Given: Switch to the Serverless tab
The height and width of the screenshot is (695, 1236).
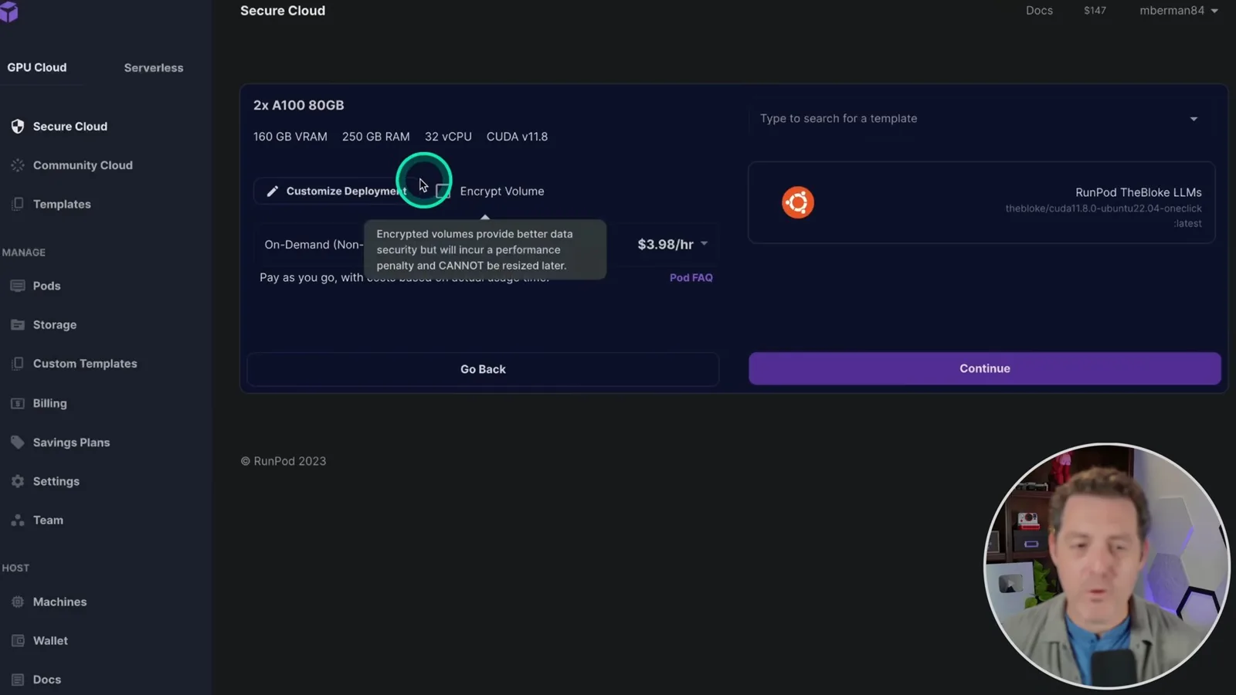Looking at the screenshot, I should (x=154, y=68).
